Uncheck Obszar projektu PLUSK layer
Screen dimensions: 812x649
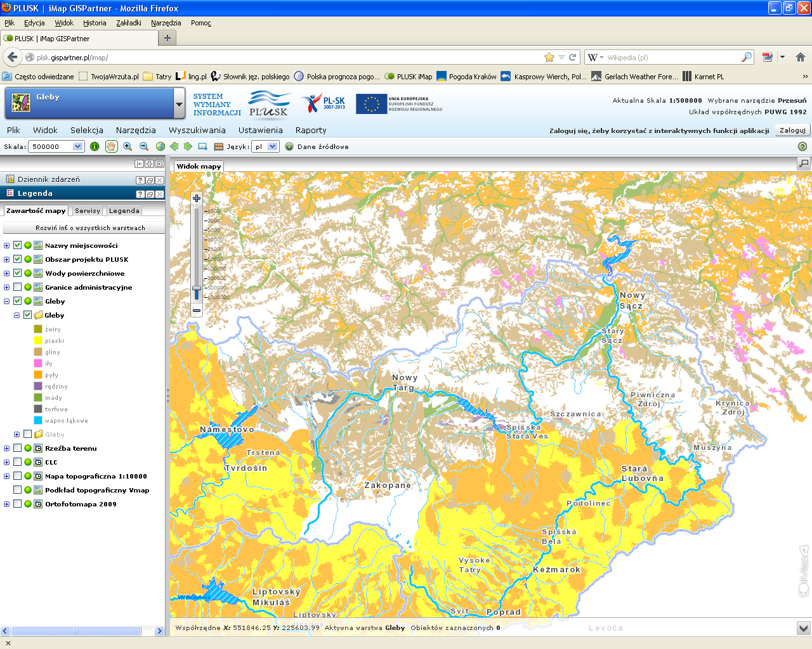click(x=18, y=259)
